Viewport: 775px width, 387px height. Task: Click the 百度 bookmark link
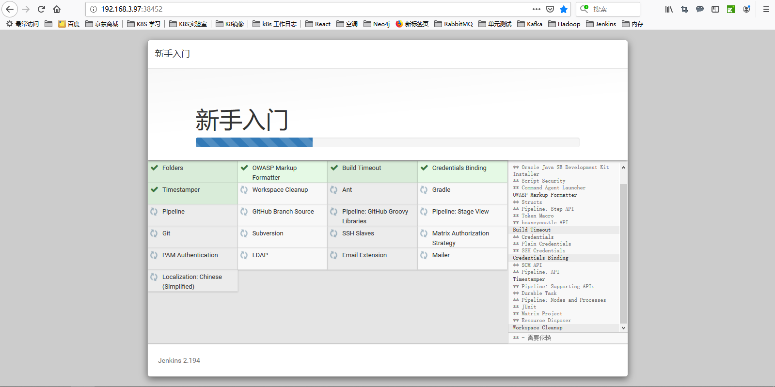69,24
